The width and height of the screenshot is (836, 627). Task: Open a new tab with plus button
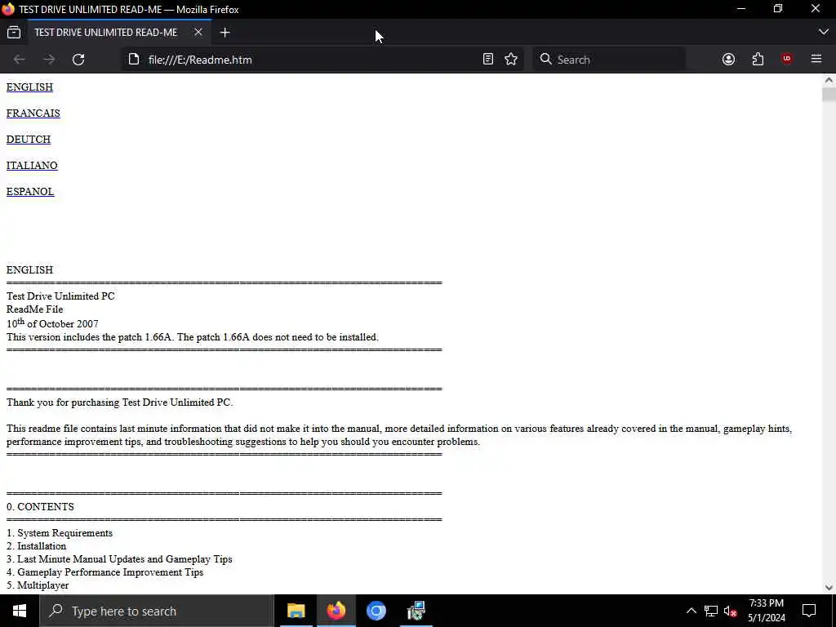[x=225, y=33]
